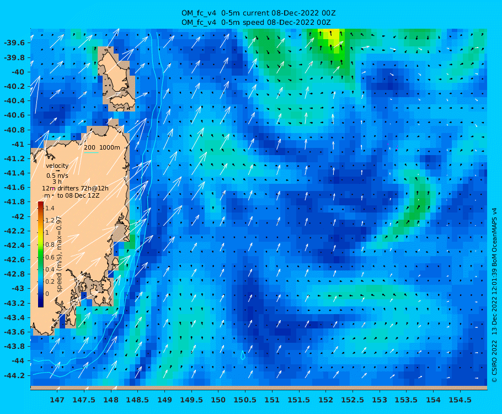Click the longitude label '154'
The image size is (502, 414).
[434, 400]
